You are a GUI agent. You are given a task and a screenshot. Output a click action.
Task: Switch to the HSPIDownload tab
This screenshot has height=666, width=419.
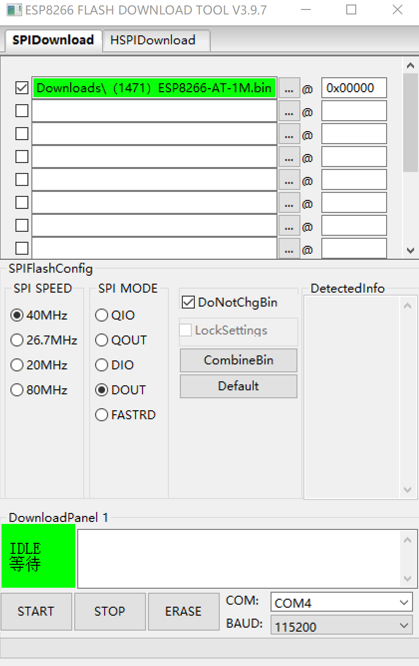153,40
